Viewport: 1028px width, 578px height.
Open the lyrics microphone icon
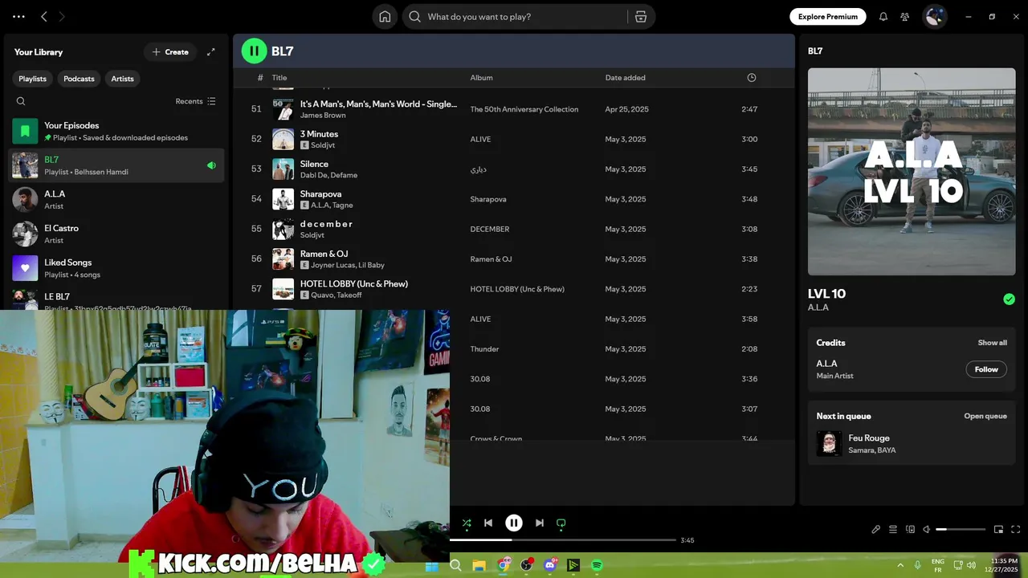(x=876, y=529)
